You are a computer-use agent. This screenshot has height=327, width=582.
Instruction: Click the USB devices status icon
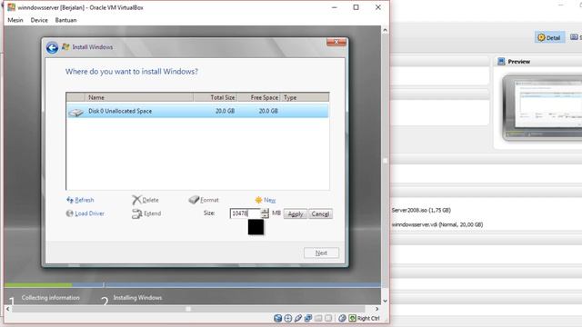click(298, 318)
